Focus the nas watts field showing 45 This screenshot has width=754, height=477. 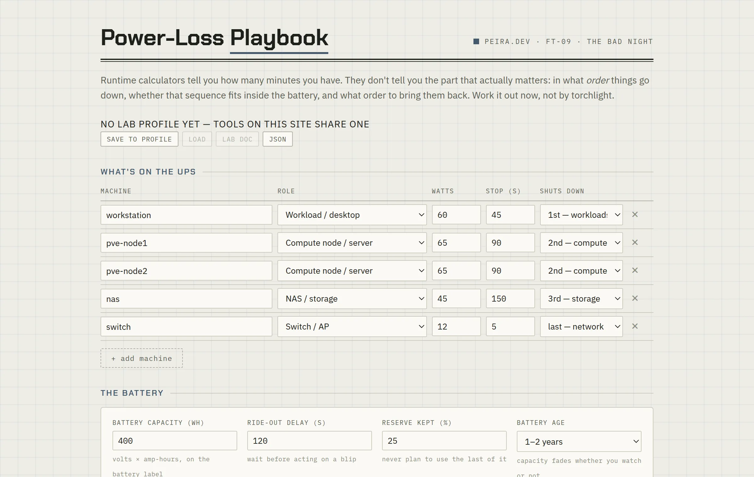(456, 299)
